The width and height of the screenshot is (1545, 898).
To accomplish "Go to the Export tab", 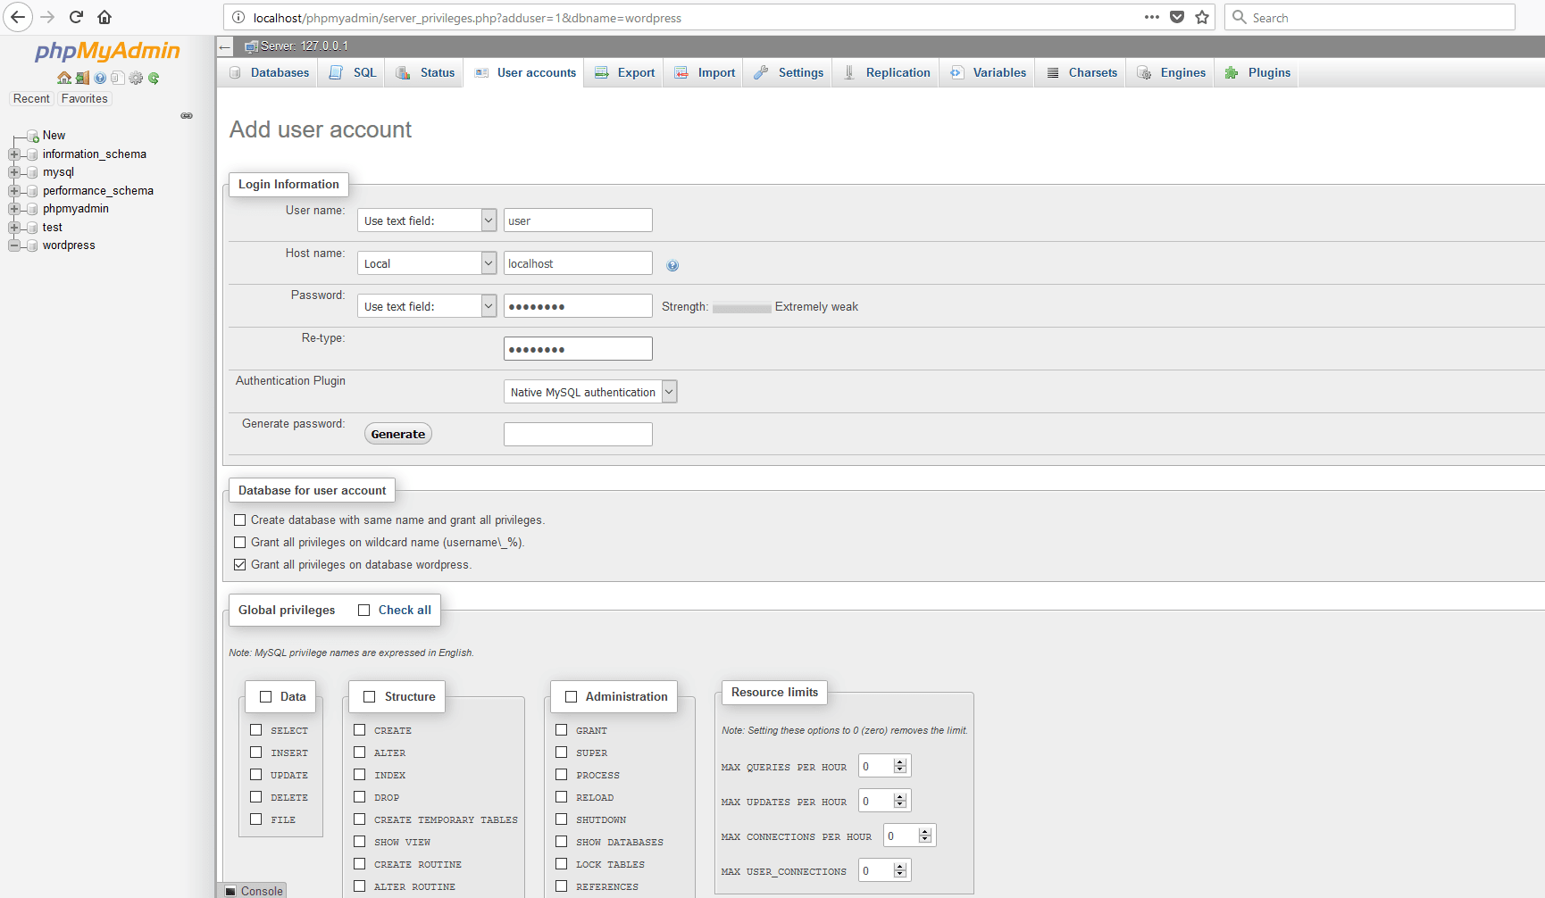I will pos(623,73).
